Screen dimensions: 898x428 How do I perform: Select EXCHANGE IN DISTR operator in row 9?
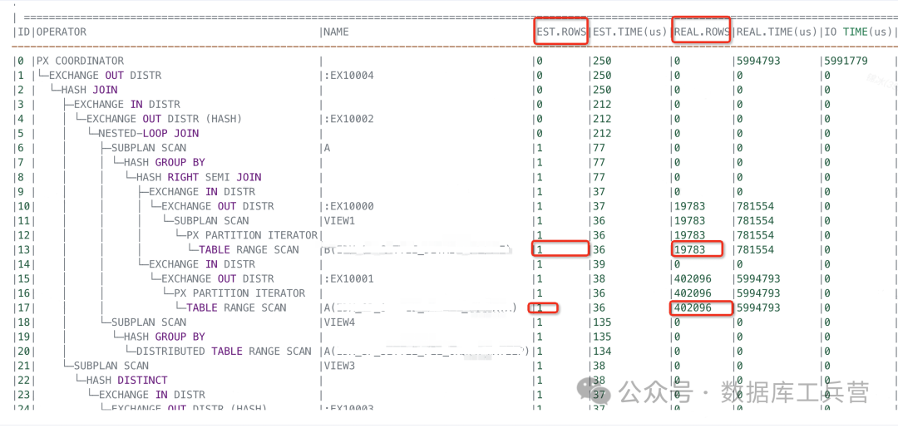(202, 191)
